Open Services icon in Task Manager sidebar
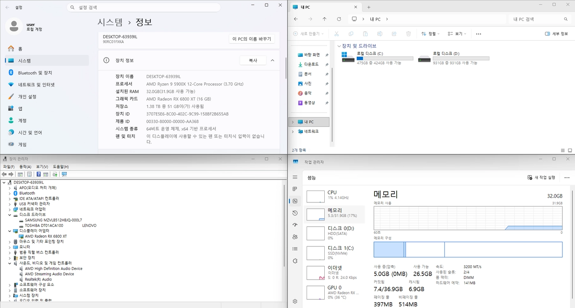The width and height of the screenshot is (575, 308). (295, 261)
